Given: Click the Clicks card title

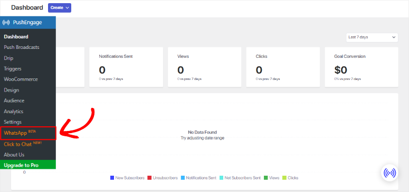Looking at the screenshot, I should click(262, 56).
